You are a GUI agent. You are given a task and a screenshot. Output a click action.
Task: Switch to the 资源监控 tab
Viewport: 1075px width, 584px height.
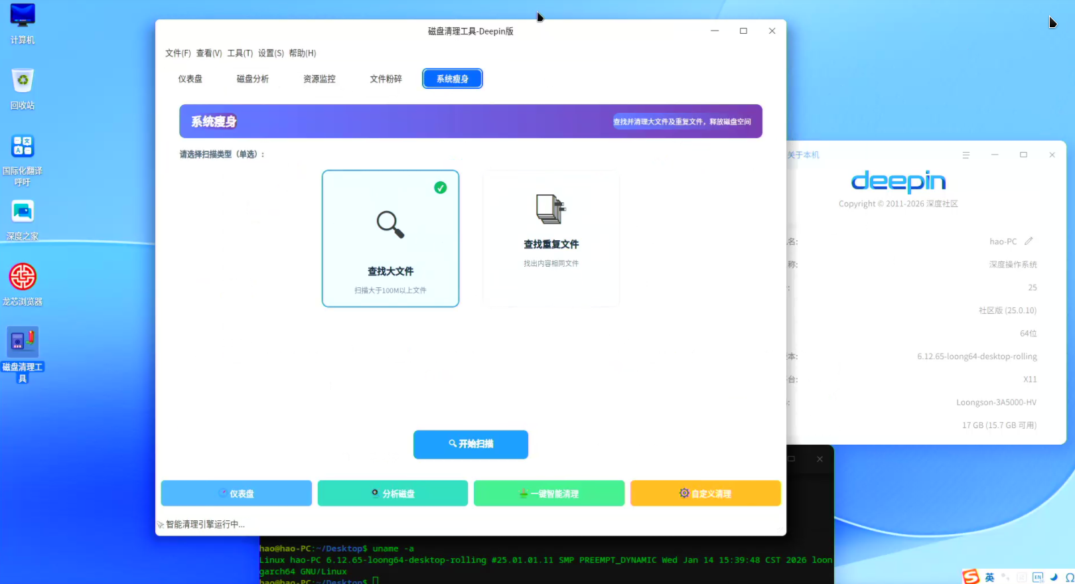(319, 79)
